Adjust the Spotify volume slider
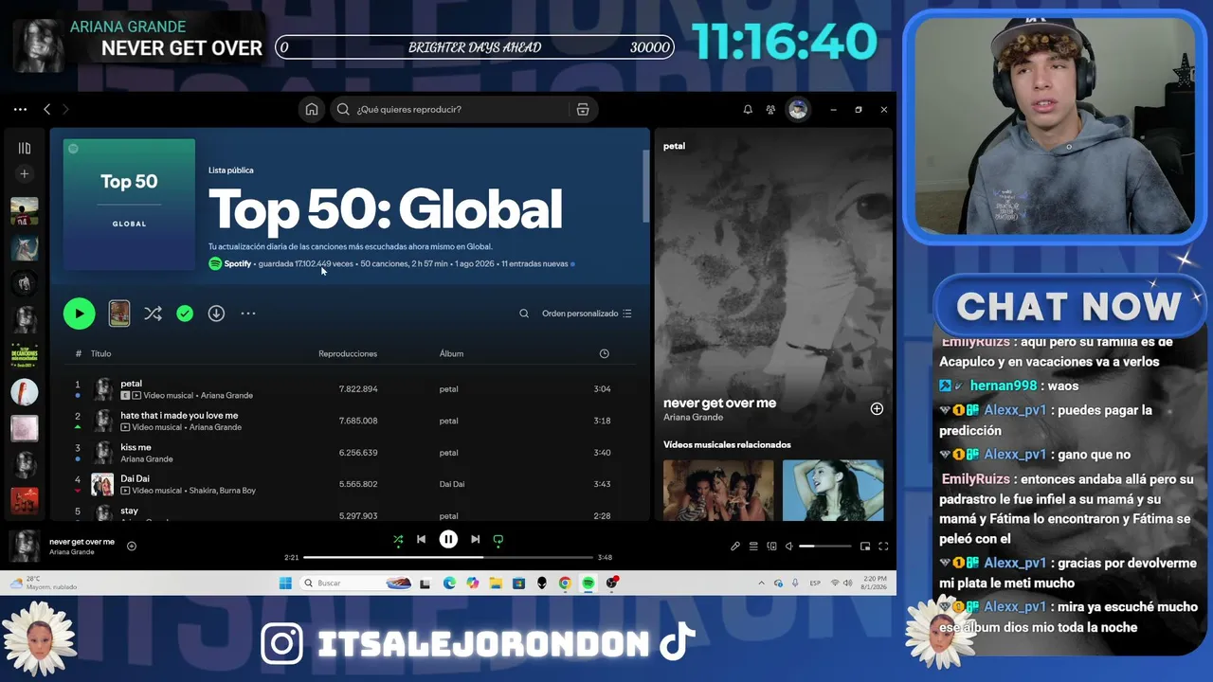Screen dimensions: 1213x682 [824, 547]
